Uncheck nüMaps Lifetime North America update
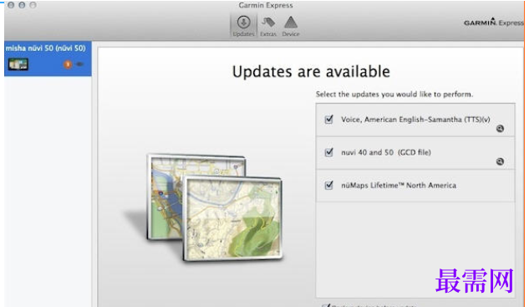529x307 pixels. [328, 185]
